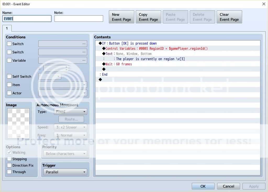Turn on the Direction Fix option
The width and height of the screenshot is (268, 192).
(x=9, y=165)
